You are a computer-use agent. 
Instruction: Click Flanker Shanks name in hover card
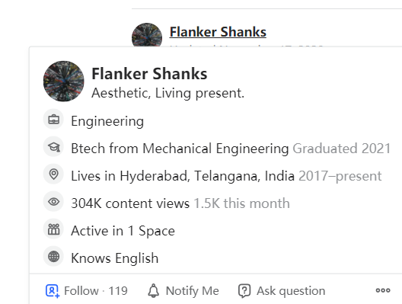(149, 74)
